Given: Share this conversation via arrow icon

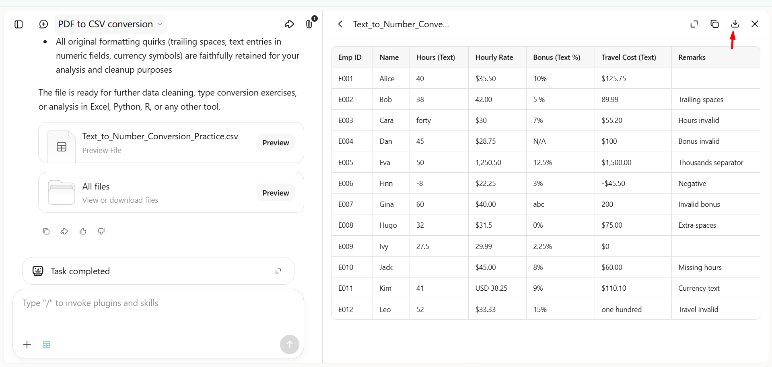Looking at the screenshot, I should [x=289, y=24].
